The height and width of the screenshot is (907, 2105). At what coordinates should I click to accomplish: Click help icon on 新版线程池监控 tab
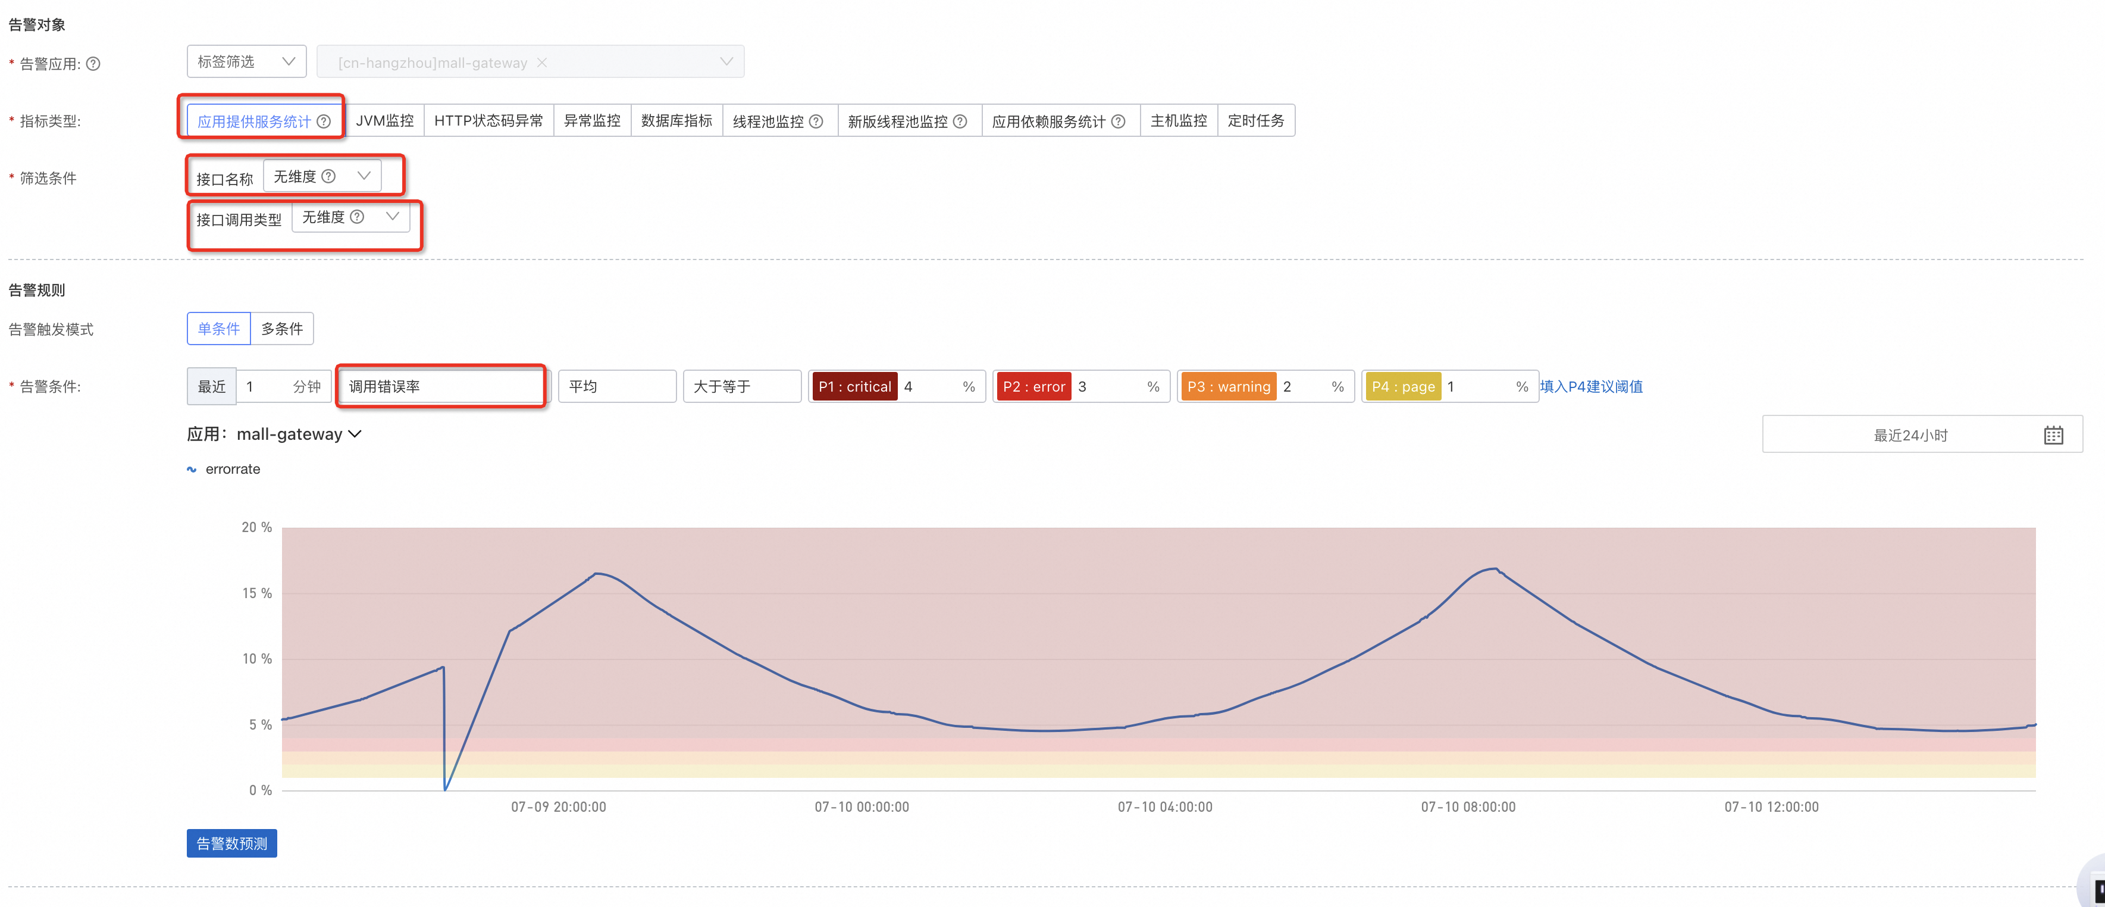[x=960, y=122]
